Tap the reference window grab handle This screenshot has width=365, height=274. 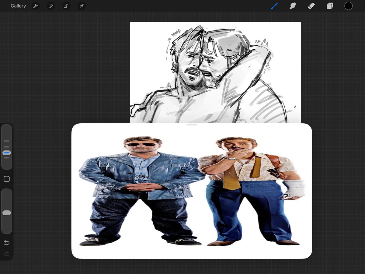(192, 125)
